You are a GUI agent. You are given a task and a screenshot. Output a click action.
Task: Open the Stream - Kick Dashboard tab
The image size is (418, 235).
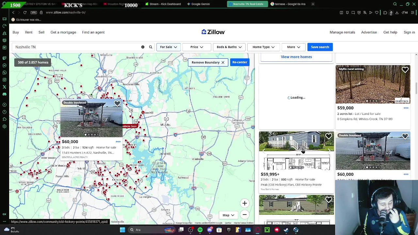pyautogui.click(x=163, y=4)
